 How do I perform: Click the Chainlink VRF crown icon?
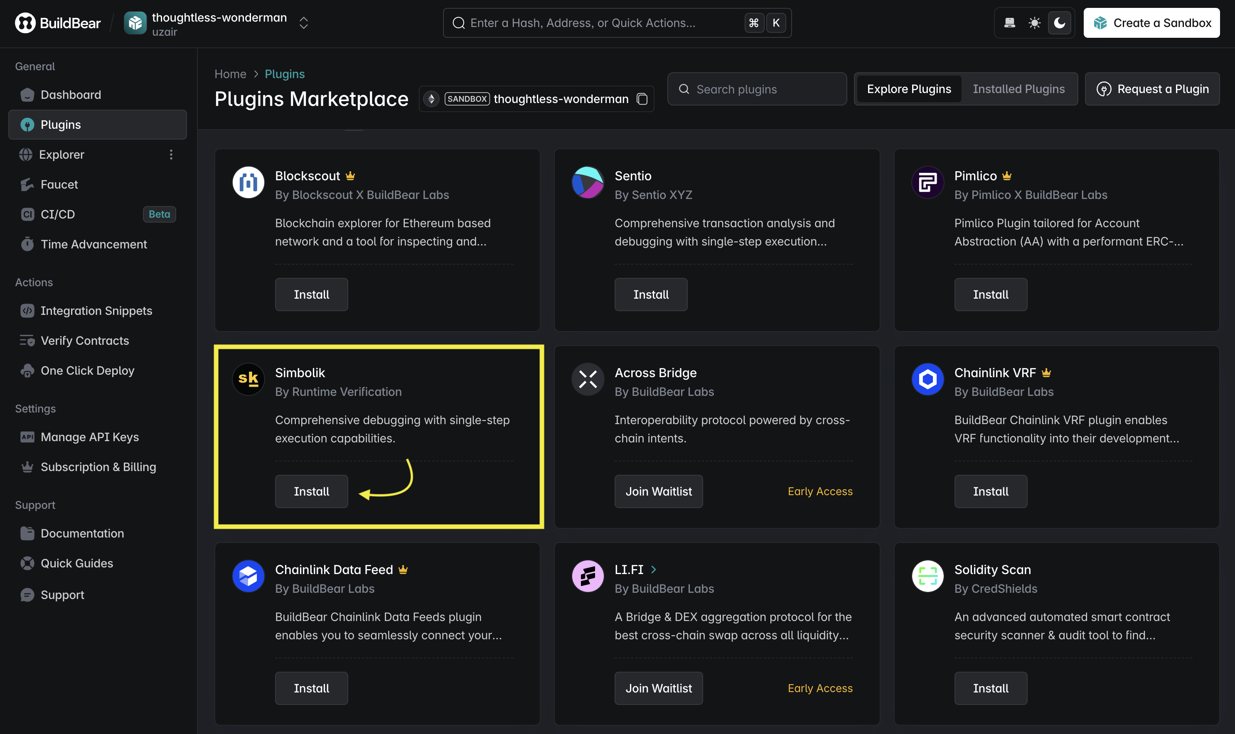click(x=1046, y=373)
